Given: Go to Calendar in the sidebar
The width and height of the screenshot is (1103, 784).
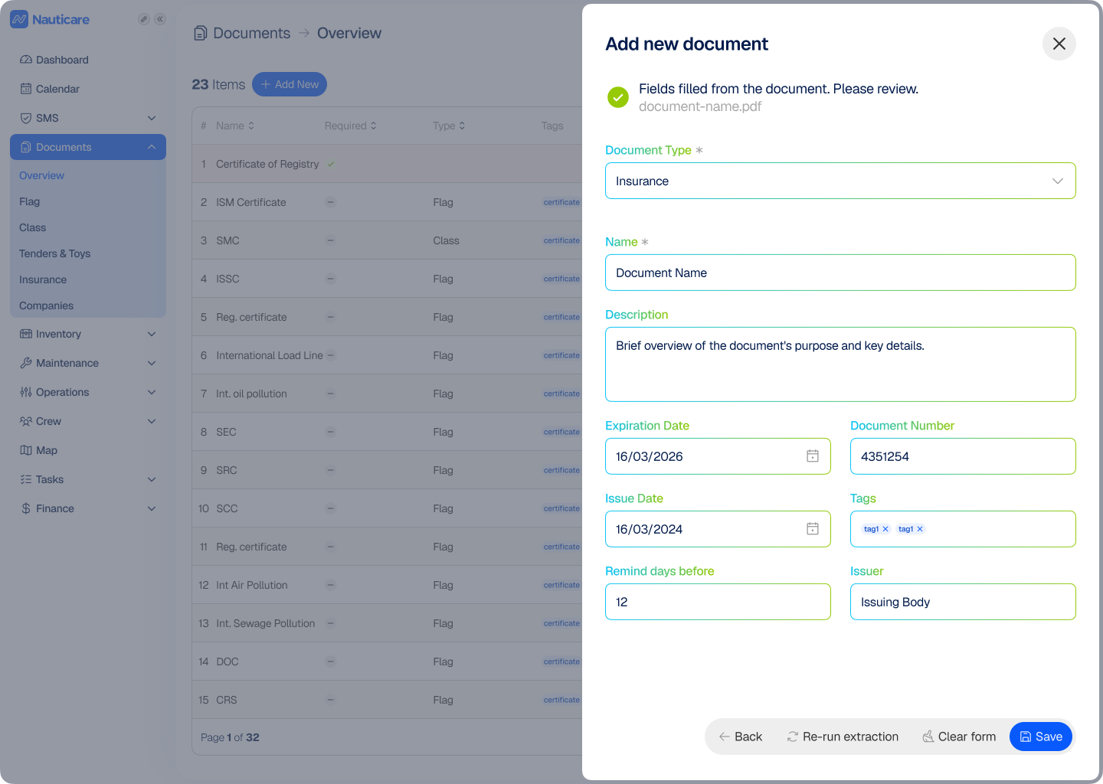Looking at the screenshot, I should 88,89.
